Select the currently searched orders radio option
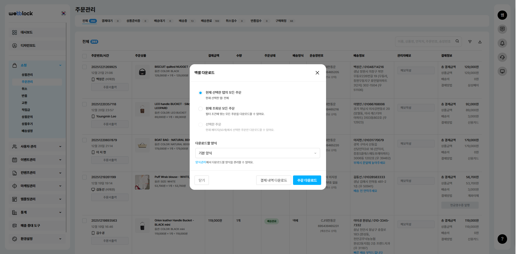This screenshot has height=254, width=516. [201, 109]
